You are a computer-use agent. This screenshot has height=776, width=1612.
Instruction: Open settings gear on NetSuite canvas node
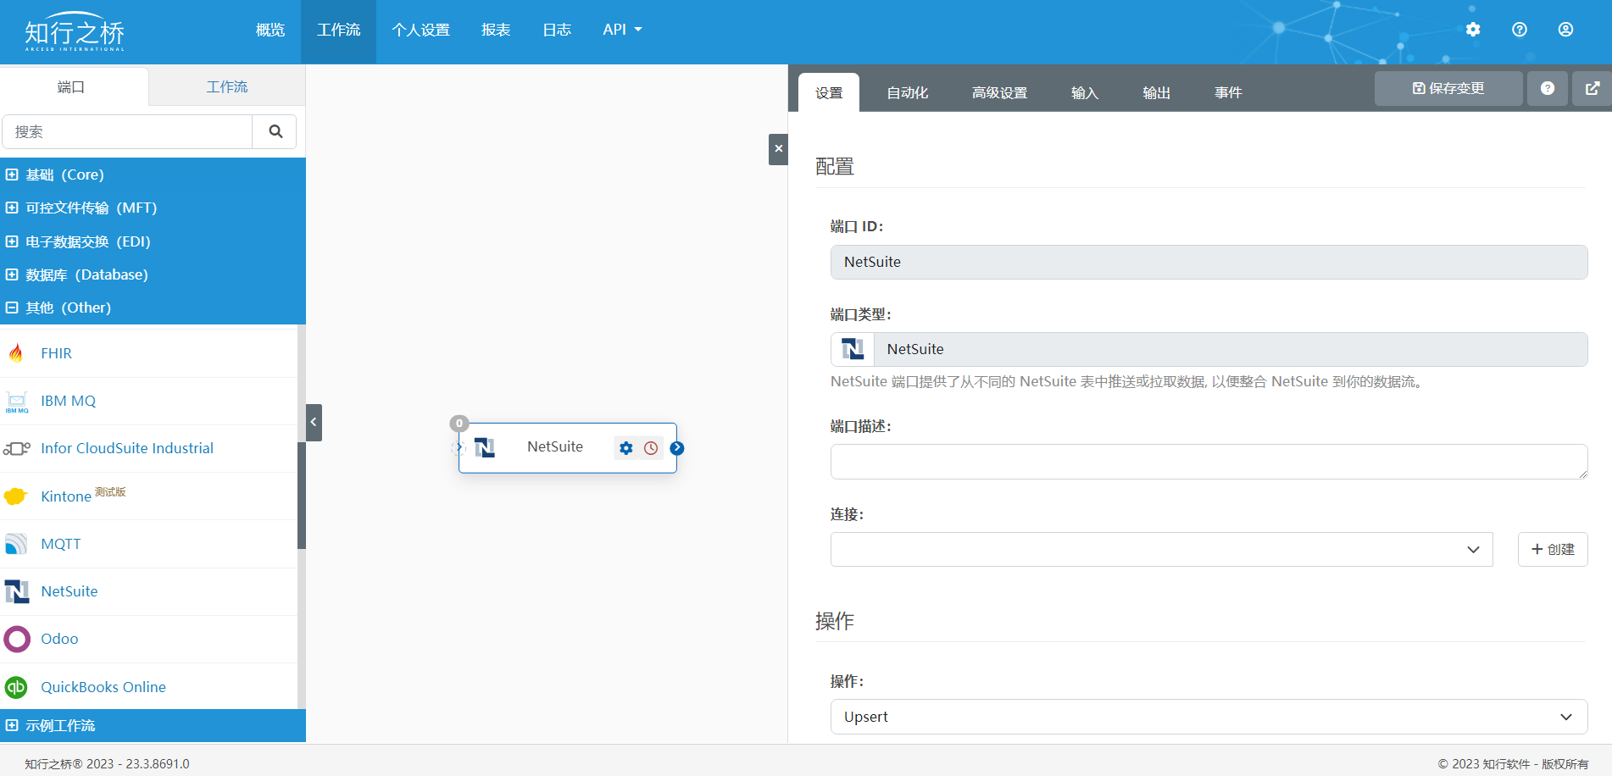point(626,448)
